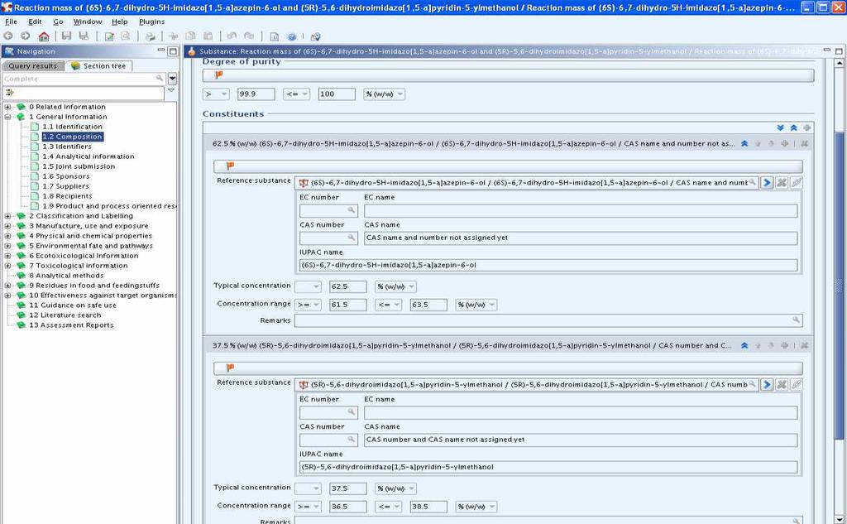The width and height of the screenshot is (847, 524).
Task: Go back with the toolbar back arrow
Action: click(x=8, y=36)
